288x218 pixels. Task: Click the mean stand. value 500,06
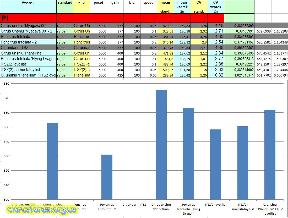click(165, 70)
